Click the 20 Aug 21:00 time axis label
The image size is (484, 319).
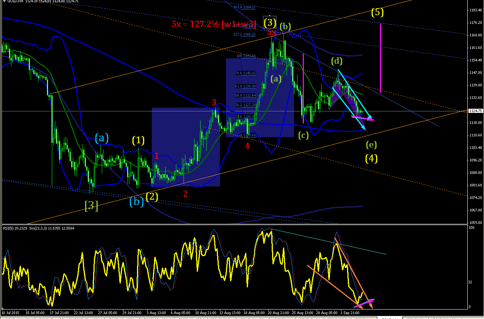tap(279, 313)
